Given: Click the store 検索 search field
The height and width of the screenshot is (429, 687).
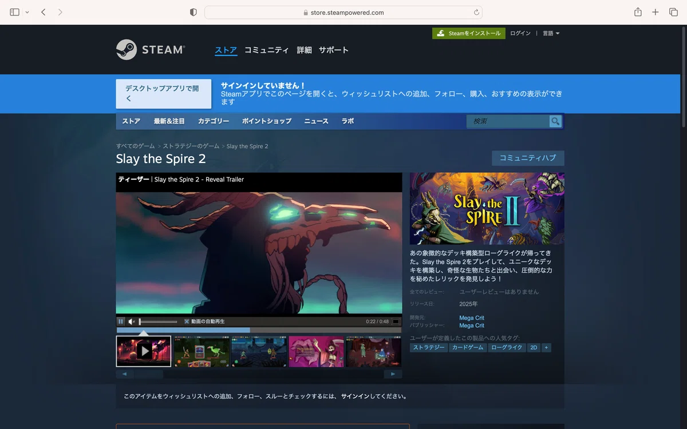Looking at the screenshot, I should 508,121.
